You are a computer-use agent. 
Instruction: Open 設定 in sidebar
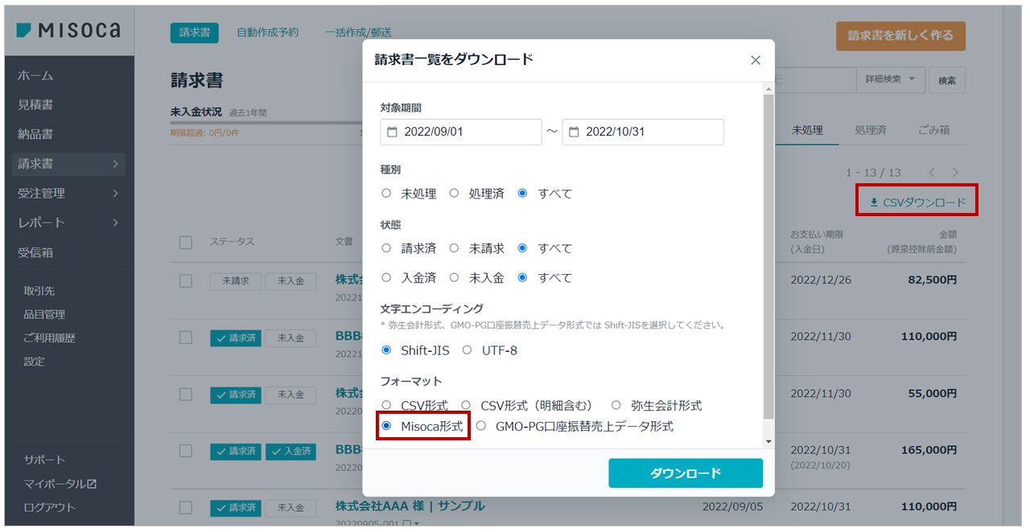click(x=35, y=362)
